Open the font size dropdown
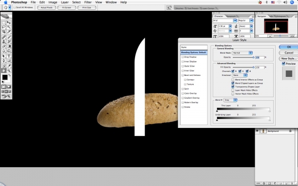 (230, 26)
